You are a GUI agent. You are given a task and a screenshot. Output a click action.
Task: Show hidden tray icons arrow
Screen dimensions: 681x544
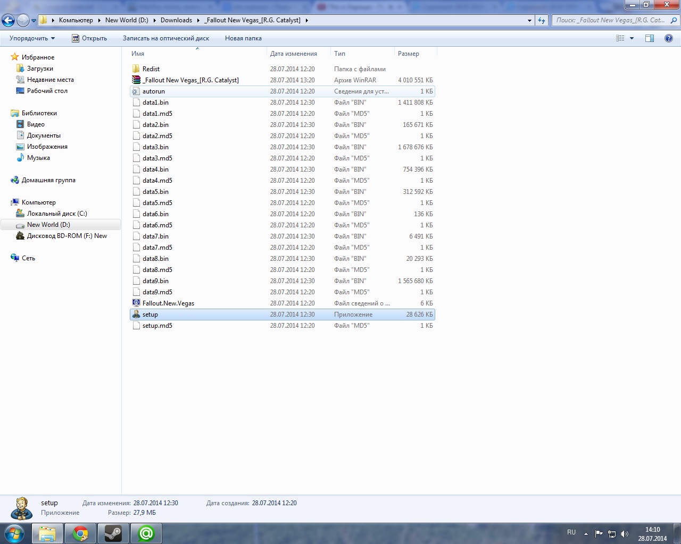coord(586,534)
